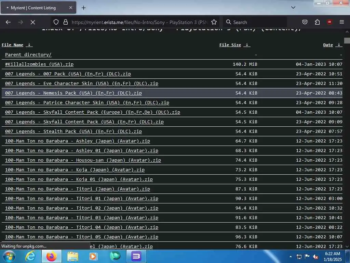Click date 04-Jan-2023 10:07 of Killallzombies row

319,64
